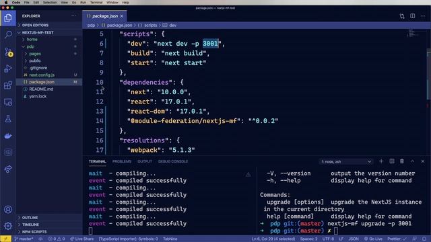
Task: Click Spaces: 2 indentation setting
Action: [x=308, y=239]
